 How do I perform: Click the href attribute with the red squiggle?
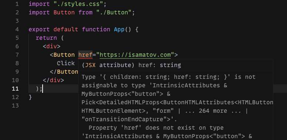click(85, 55)
